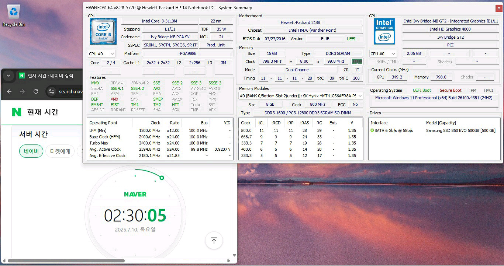Viewport: 504px width, 266px height.
Task: Click the GPU Memory clock value 798.0
Action: (x=441, y=77)
